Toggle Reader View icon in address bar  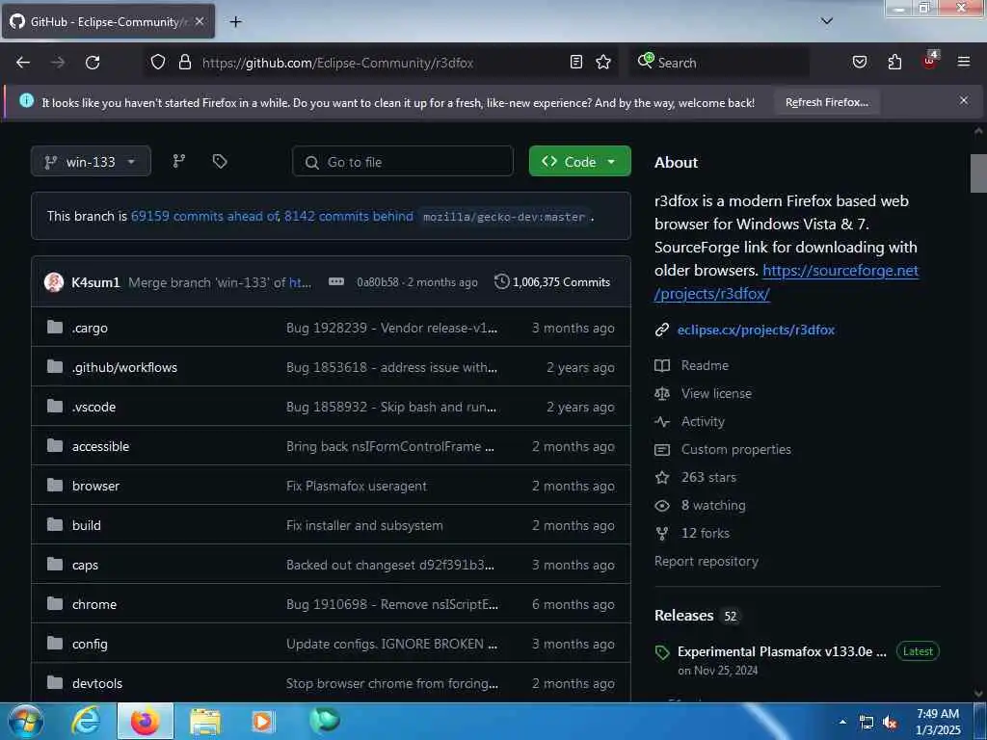point(576,62)
